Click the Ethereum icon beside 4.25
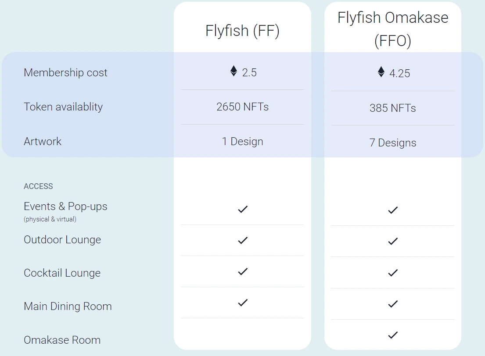485x356 pixels. coord(381,72)
